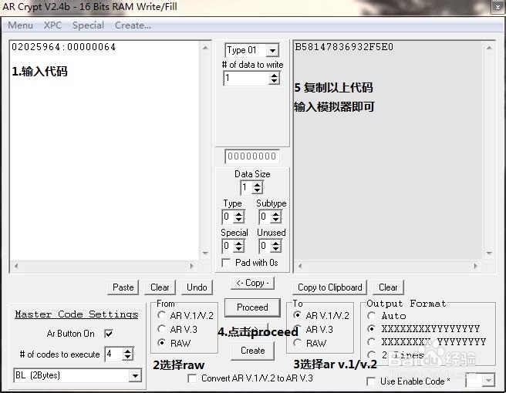The width and height of the screenshot is (506, 393).
Task: Open the BL (2Bytes) dropdown
Action: click(x=135, y=375)
